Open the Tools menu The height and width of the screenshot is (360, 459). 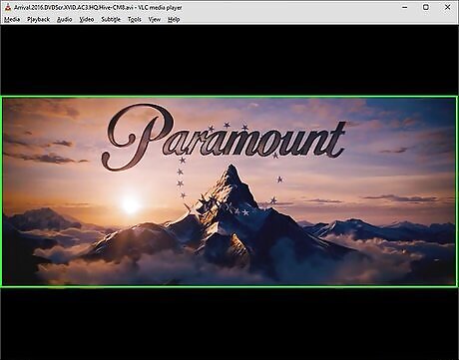point(135,20)
